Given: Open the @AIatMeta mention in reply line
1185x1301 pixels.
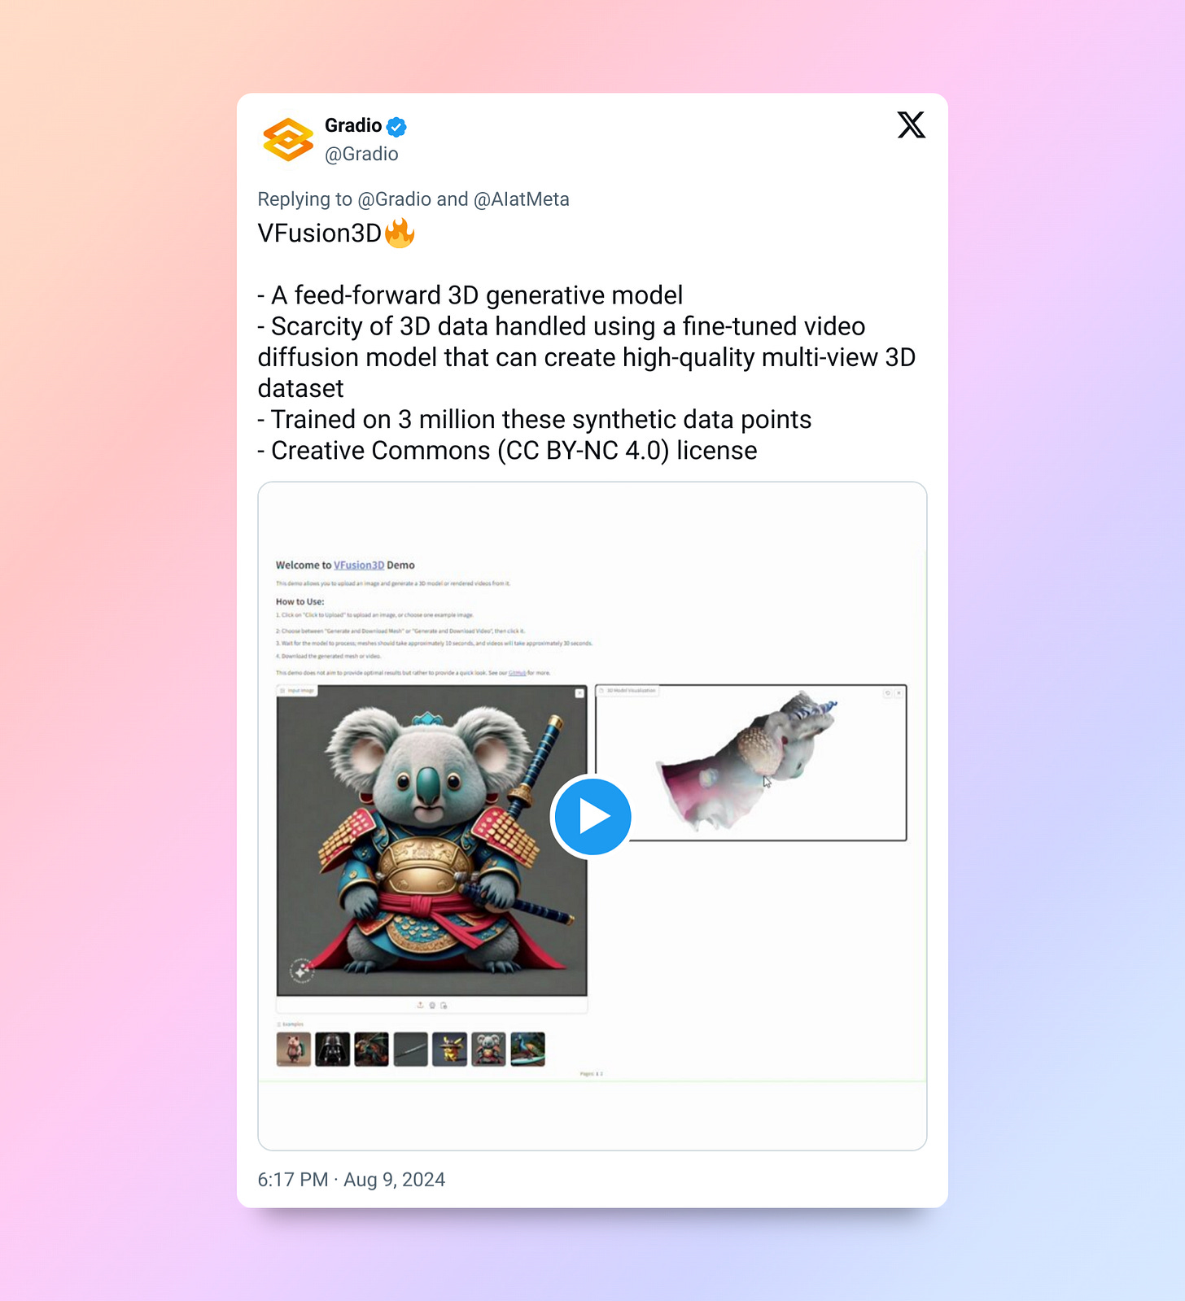Looking at the screenshot, I should [522, 199].
